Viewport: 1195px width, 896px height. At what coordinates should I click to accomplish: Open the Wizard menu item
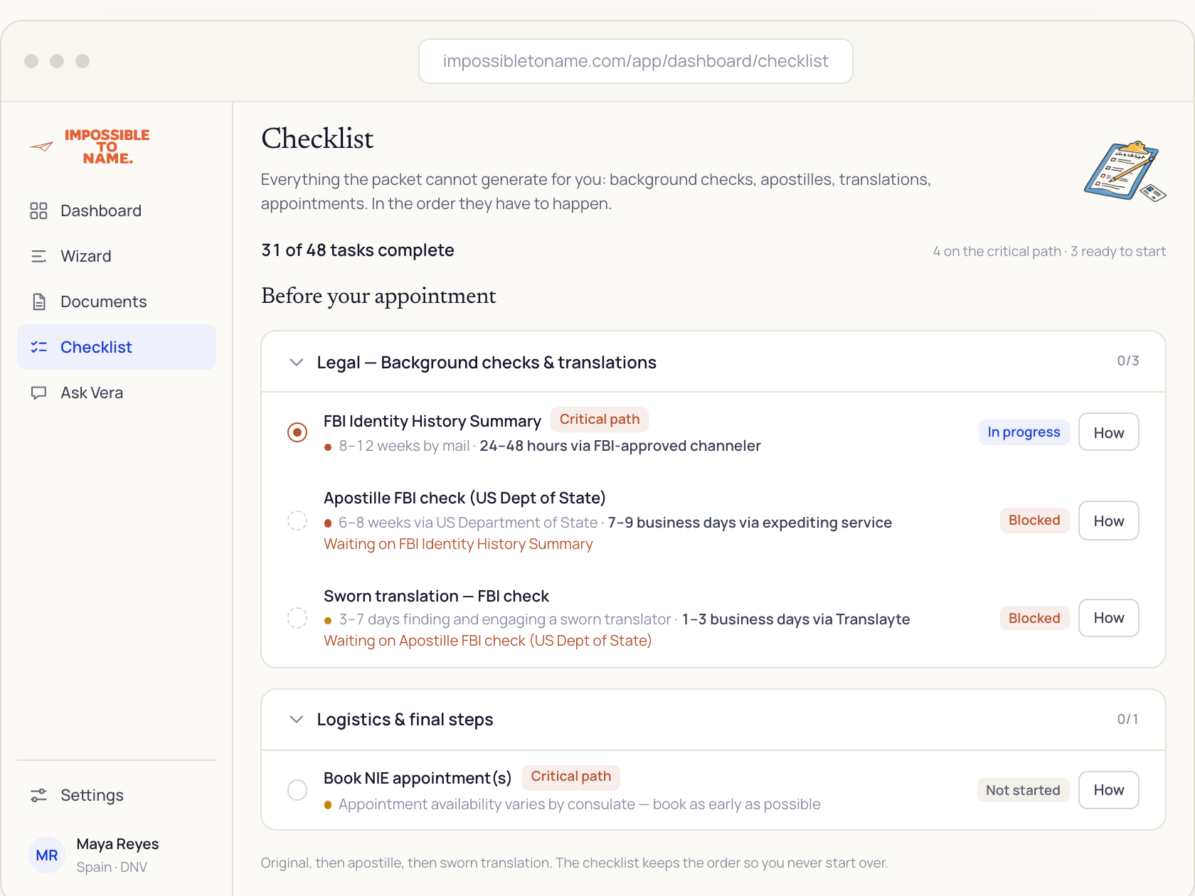click(117, 256)
